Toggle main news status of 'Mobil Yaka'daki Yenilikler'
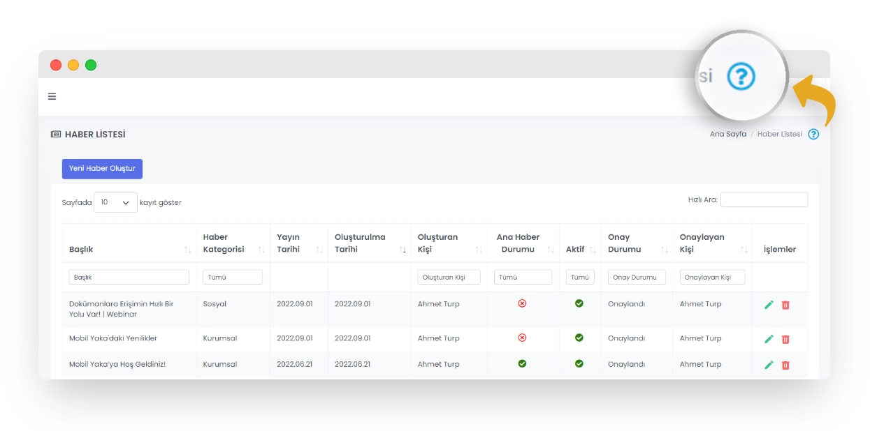 click(522, 338)
